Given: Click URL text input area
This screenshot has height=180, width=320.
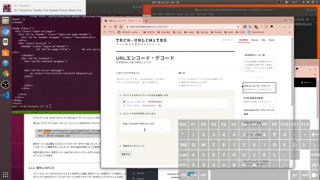Looking at the screenshot, I should (x=145, y=125).
